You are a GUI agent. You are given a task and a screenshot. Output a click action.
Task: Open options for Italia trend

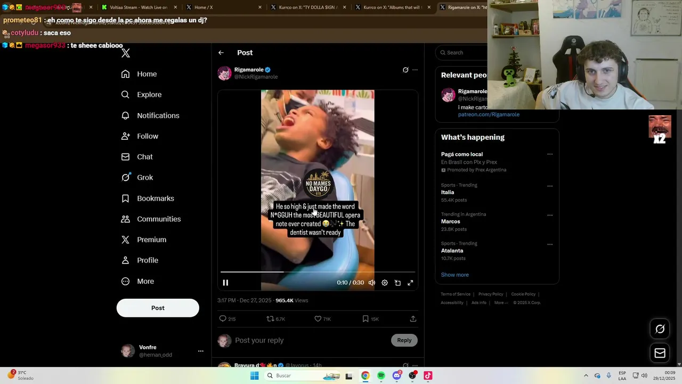550,186
